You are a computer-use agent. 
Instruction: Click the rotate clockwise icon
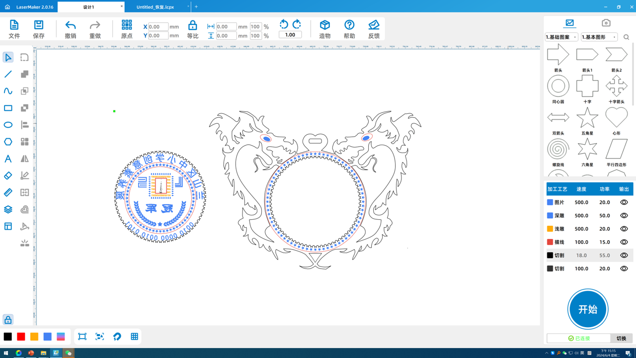[x=297, y=24]
